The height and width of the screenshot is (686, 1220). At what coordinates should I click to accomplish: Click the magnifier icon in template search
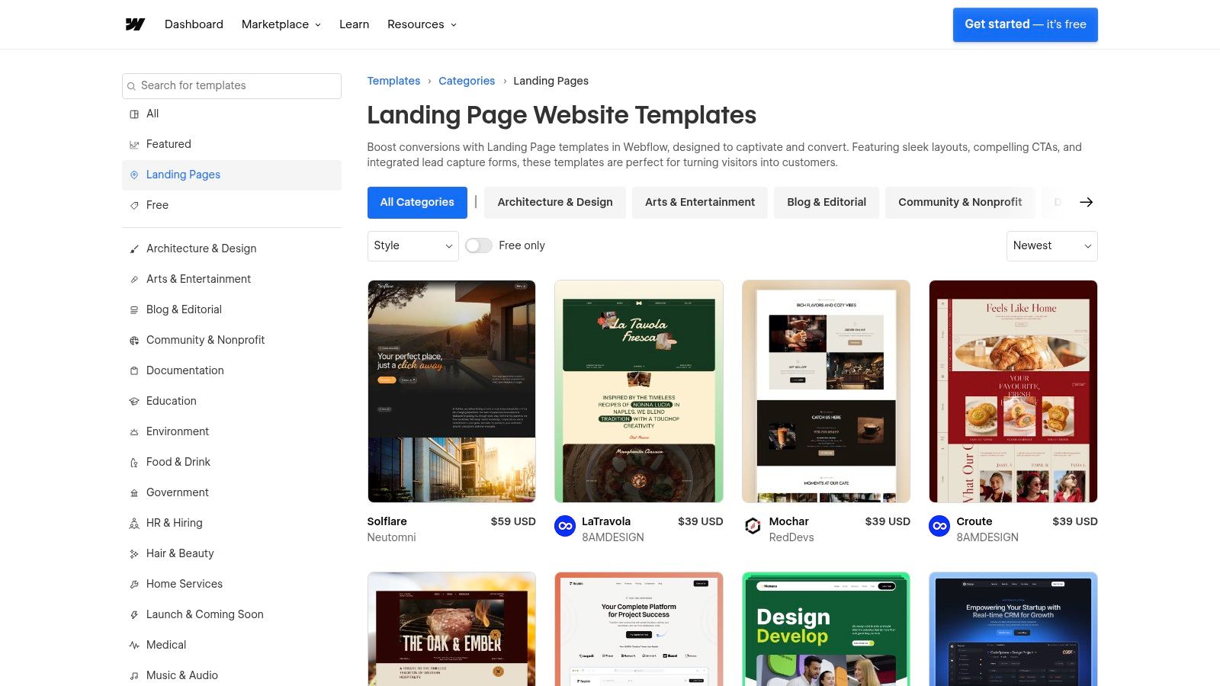(x=132, y=86)
